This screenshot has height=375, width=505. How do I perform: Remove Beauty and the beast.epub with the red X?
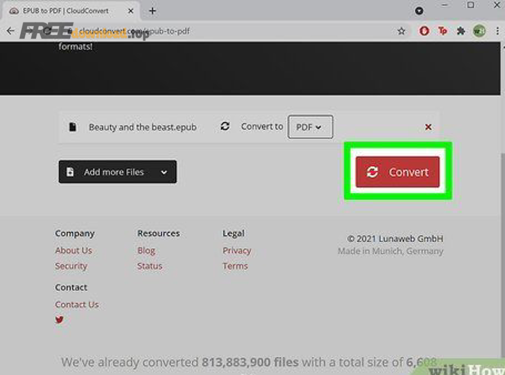pyautogui.click(x=428, y=127)
